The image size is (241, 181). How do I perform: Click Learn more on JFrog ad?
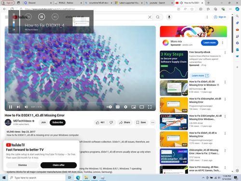(x=200, y=76)
